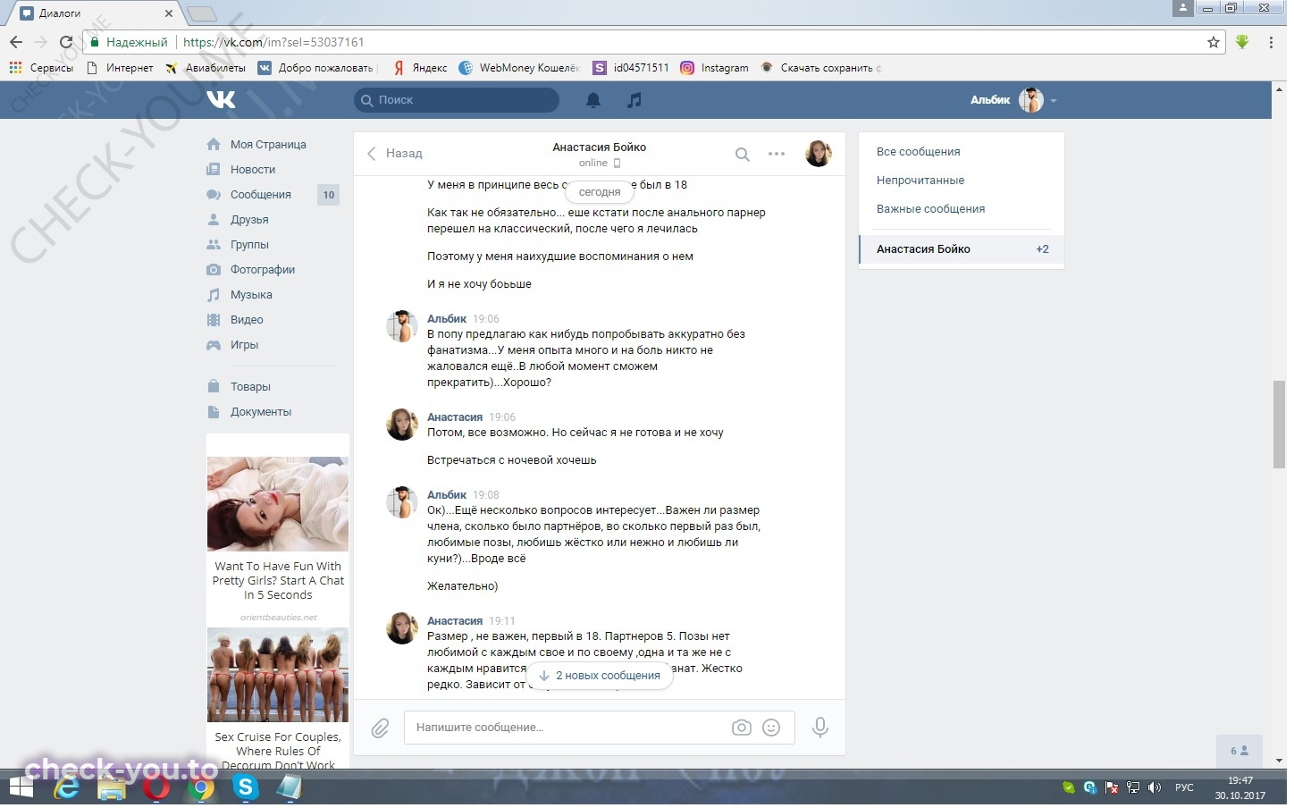1294x808 pixels.
Task: Open Музыка in the sidebar
Action: [x=239, y=295]
